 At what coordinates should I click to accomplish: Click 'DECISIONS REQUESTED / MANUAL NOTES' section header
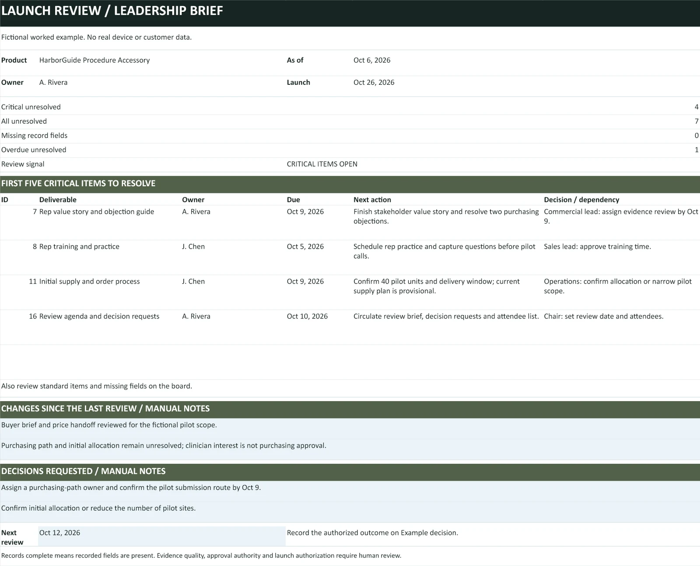click(x=350, y=472)
